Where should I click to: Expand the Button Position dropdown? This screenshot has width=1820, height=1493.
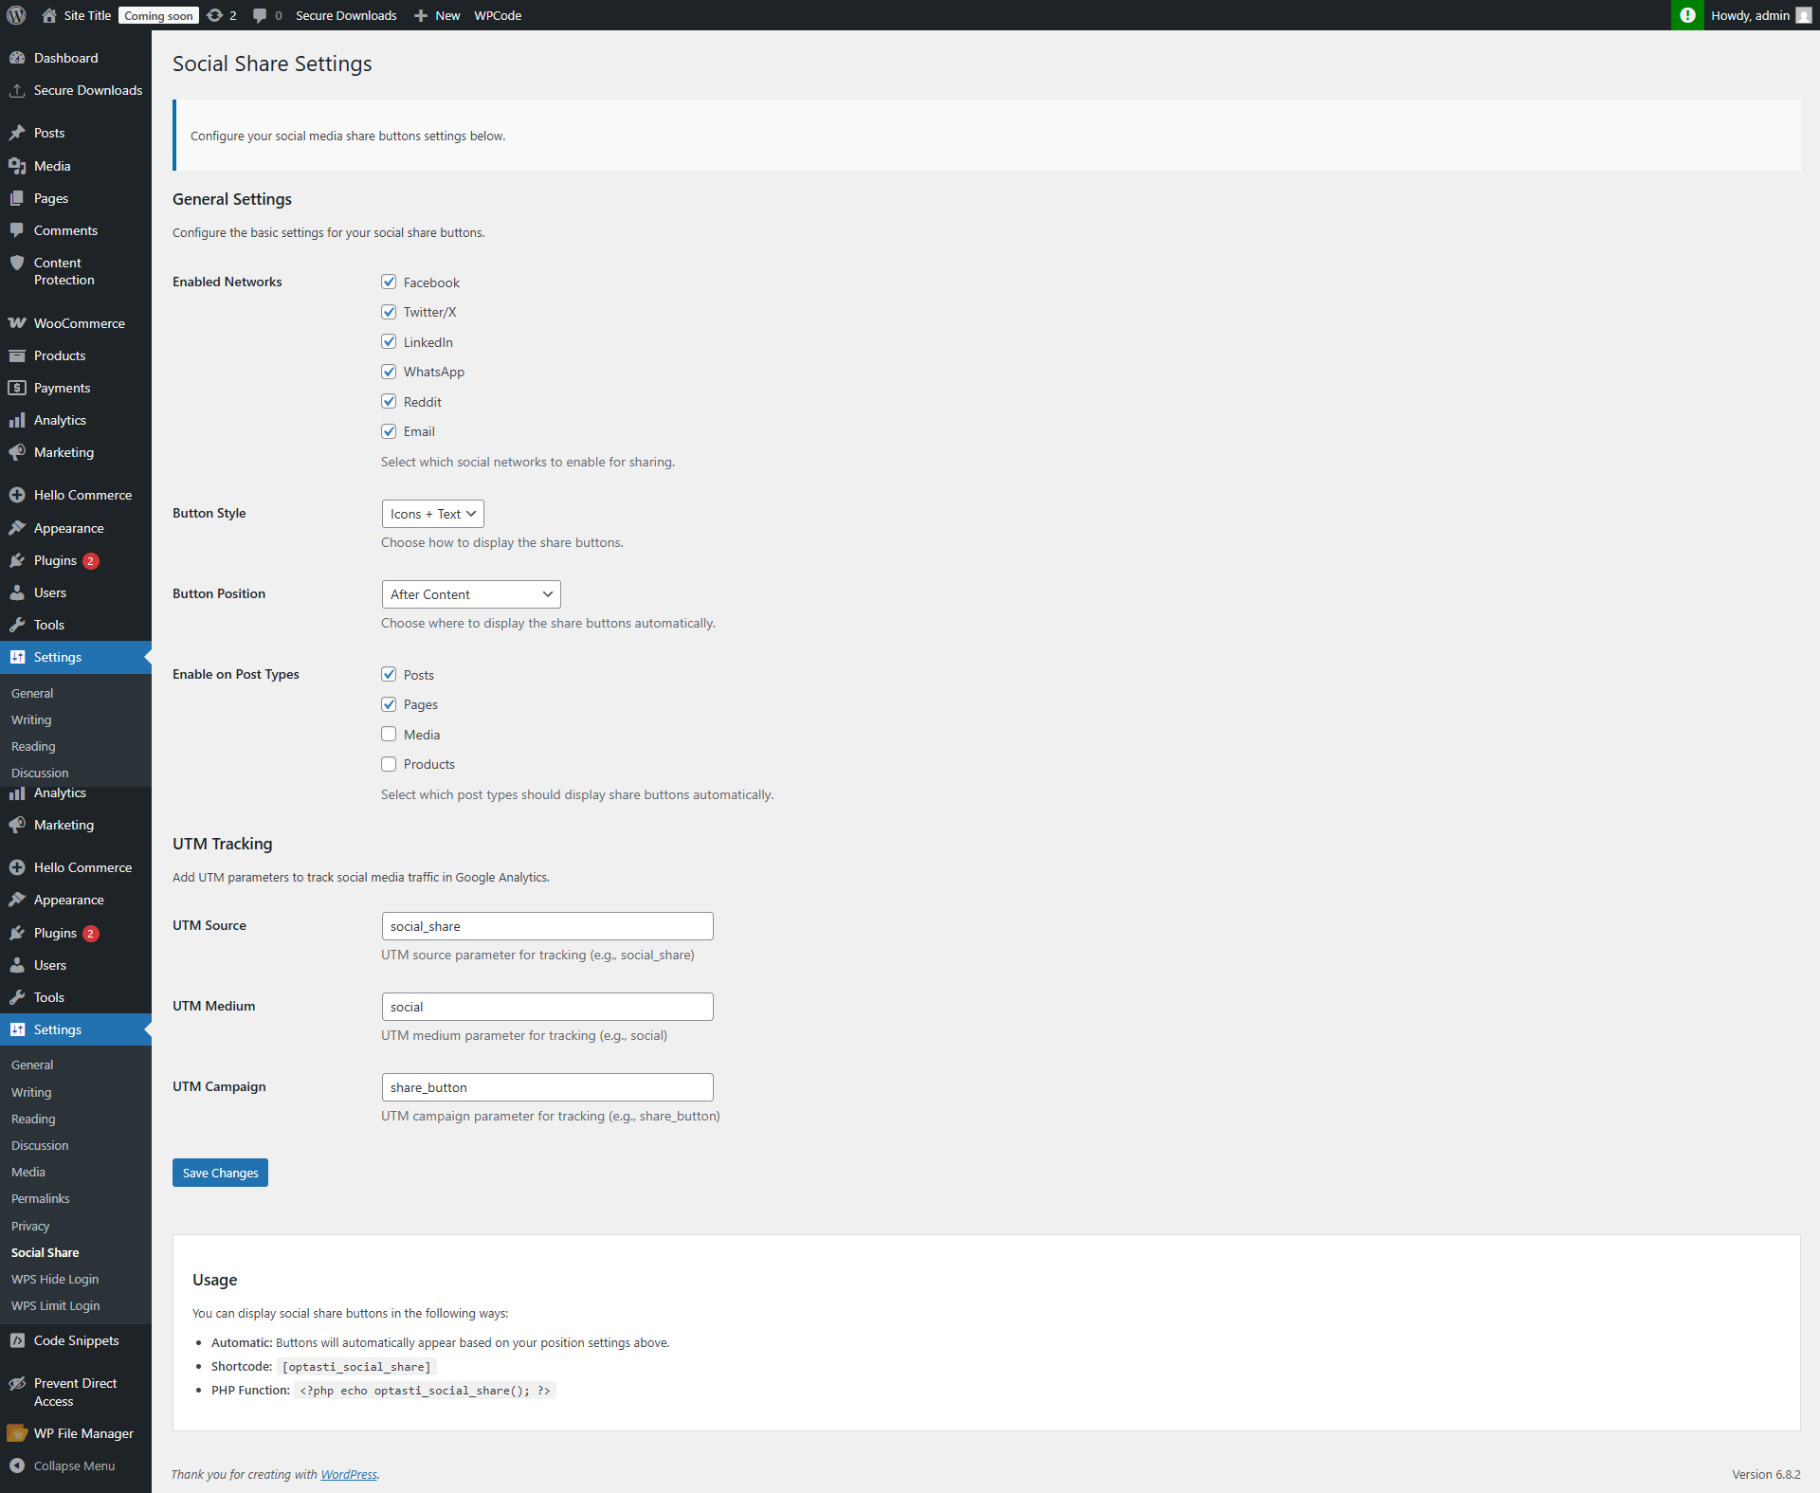pos(471,594)
